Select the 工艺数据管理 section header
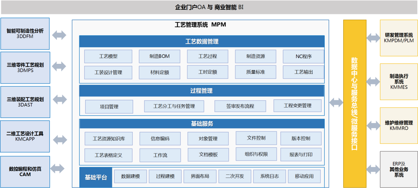The image size is (418, 188). tap(202, 41)
